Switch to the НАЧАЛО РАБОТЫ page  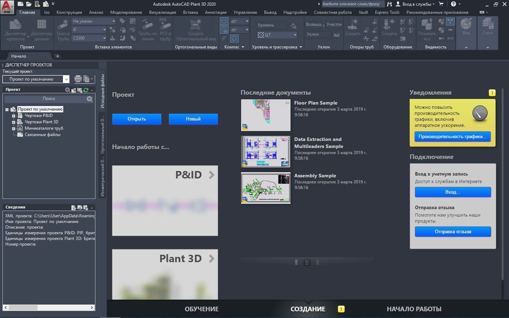tap(414, 309)
